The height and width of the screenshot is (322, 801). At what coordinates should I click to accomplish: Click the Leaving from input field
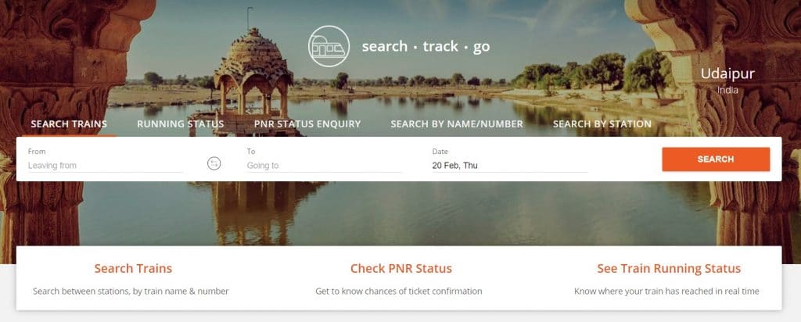click(x=105, y=166)
